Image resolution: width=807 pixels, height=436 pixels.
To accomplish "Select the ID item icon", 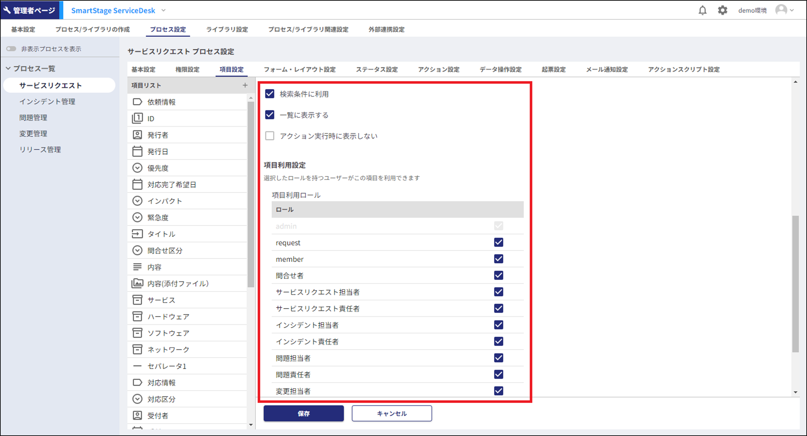I will pos(137,118).
